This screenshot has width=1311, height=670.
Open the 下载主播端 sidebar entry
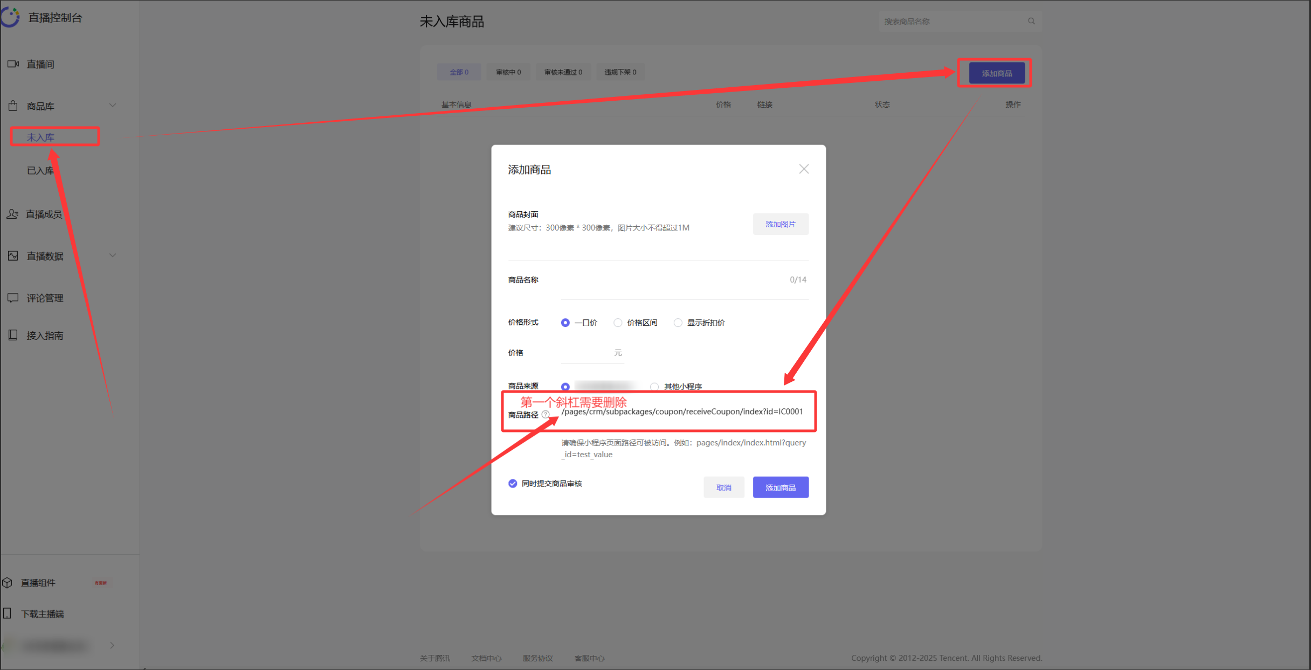click(42, 613)
